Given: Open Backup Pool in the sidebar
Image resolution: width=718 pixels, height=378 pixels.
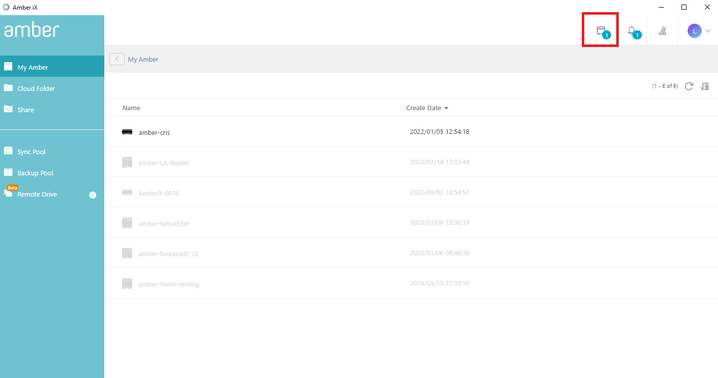Looking at the screenshot, I should 52,173.
